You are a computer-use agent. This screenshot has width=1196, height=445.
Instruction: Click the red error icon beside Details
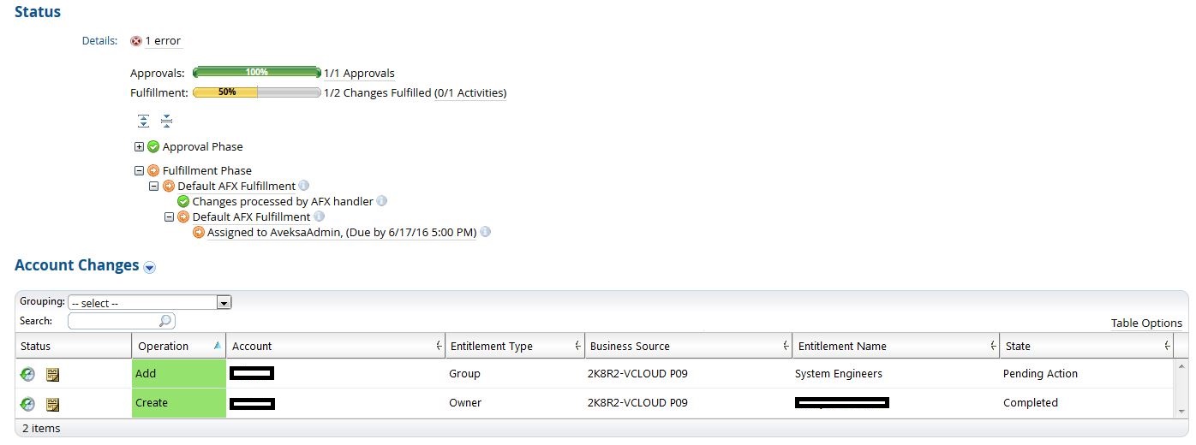135,41
